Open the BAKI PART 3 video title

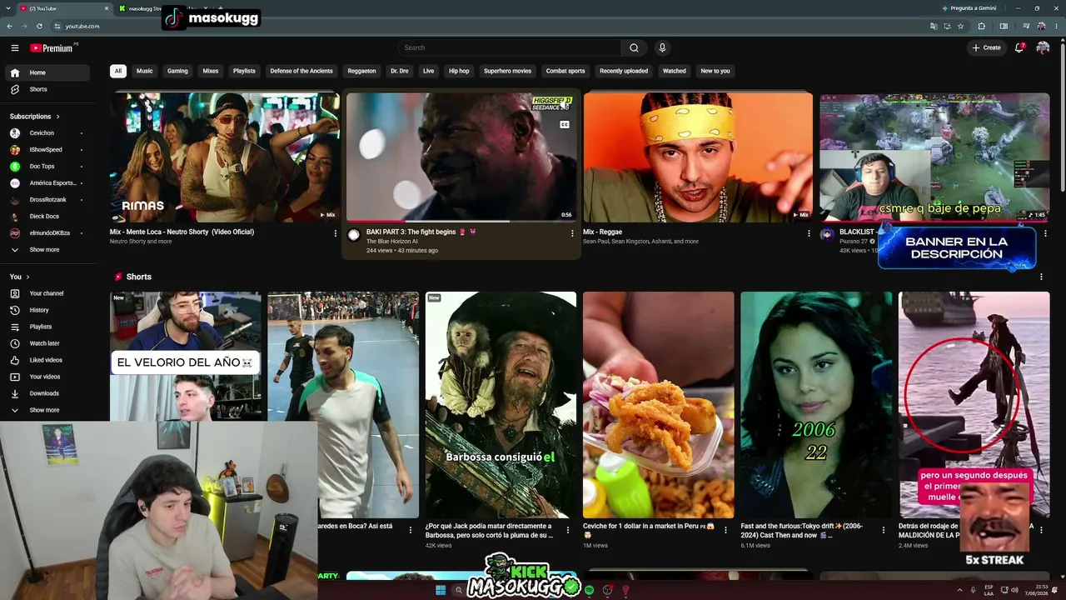tap(421, 232)
